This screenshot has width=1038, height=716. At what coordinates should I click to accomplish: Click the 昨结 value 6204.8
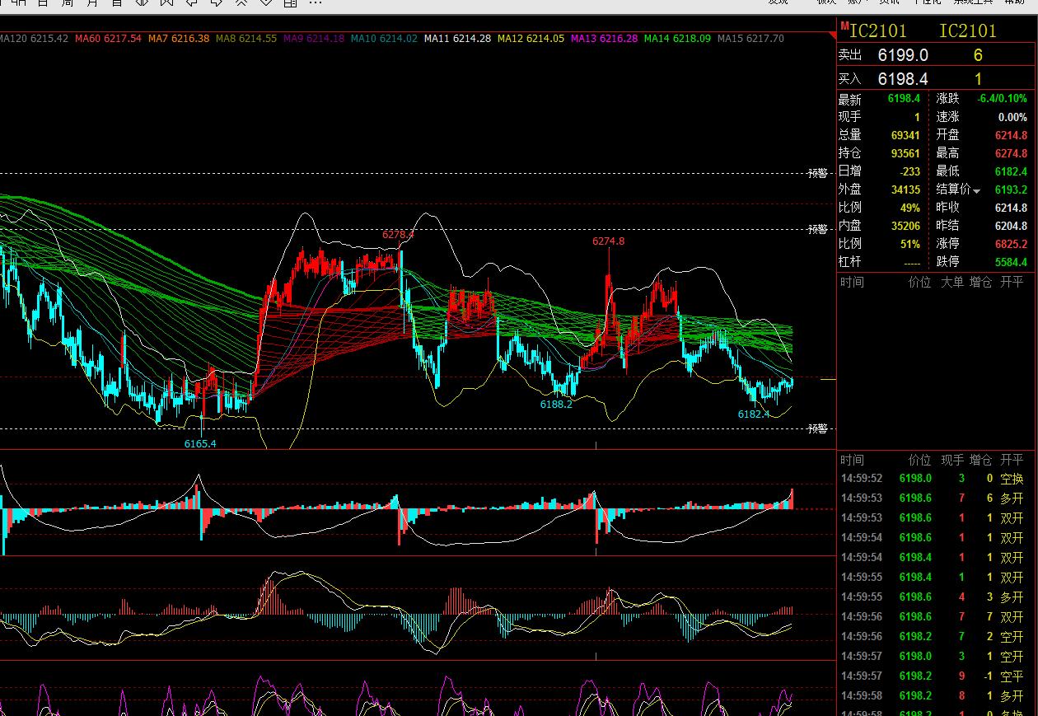click(x=1011, y=226)
